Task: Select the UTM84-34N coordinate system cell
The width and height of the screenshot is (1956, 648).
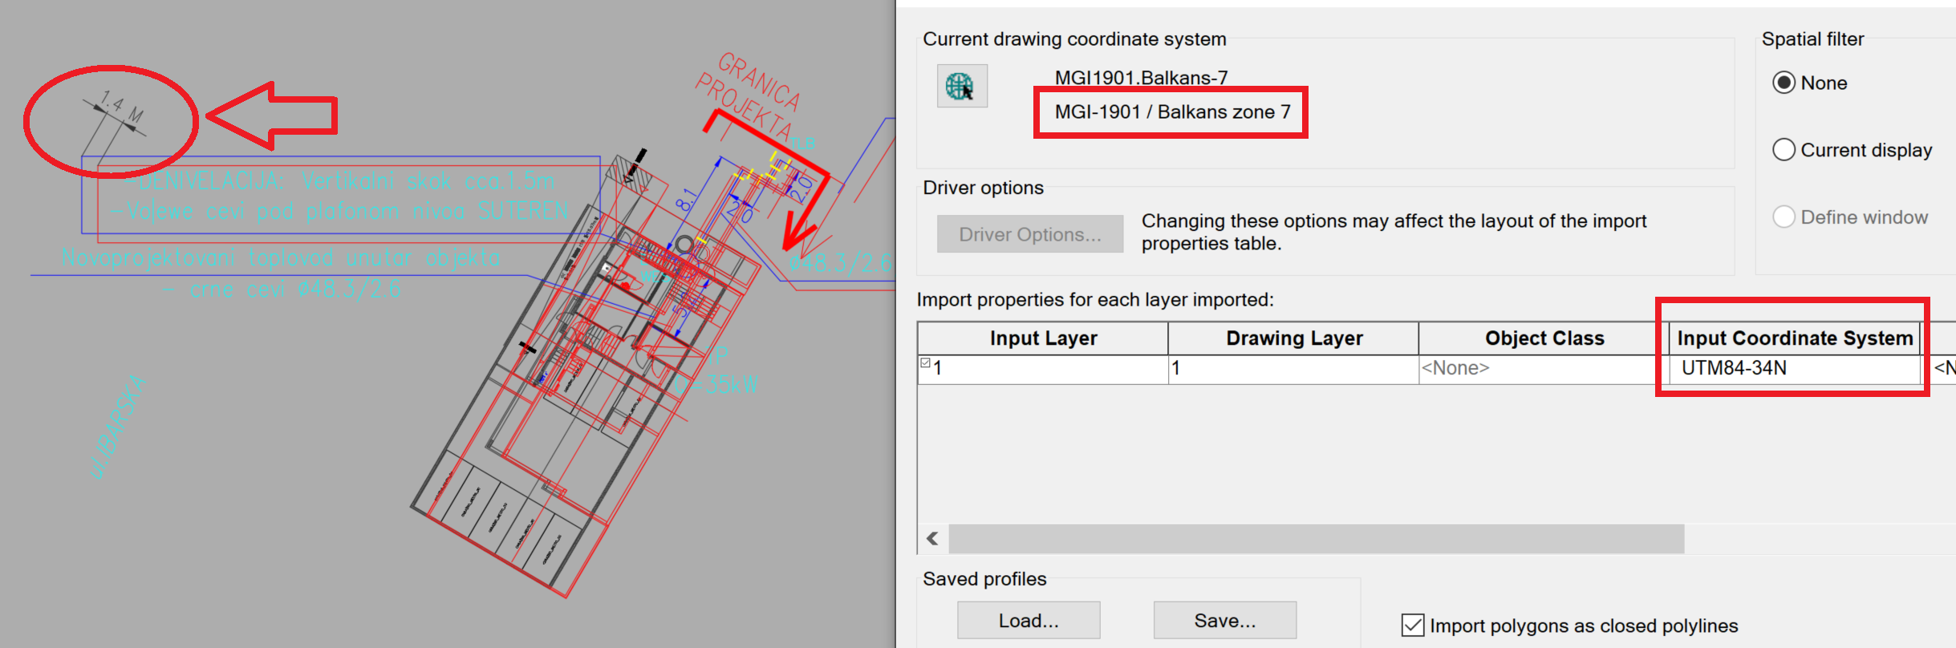Action: pyautogui.click(x=1795, y=369)
